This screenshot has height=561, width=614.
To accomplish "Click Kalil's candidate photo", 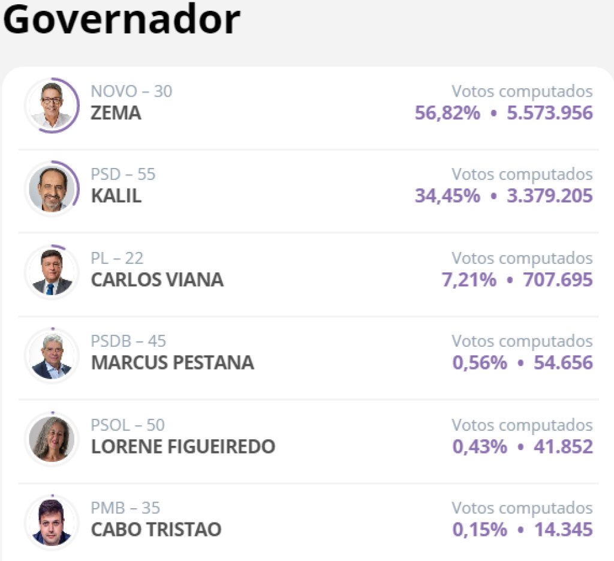I will (x=52, y=188).
